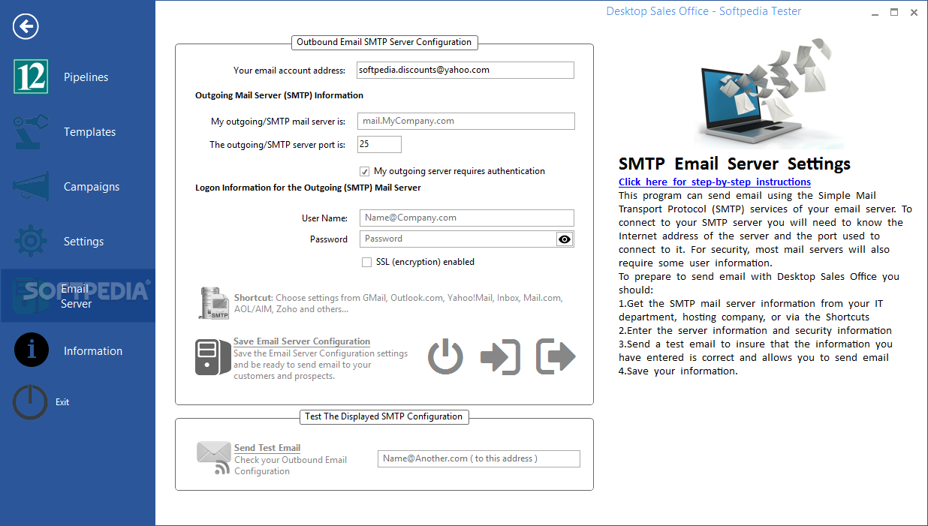Close the Desktop Sales Office window
Viewport: 928px width, 526px height.
coord(914,12)
